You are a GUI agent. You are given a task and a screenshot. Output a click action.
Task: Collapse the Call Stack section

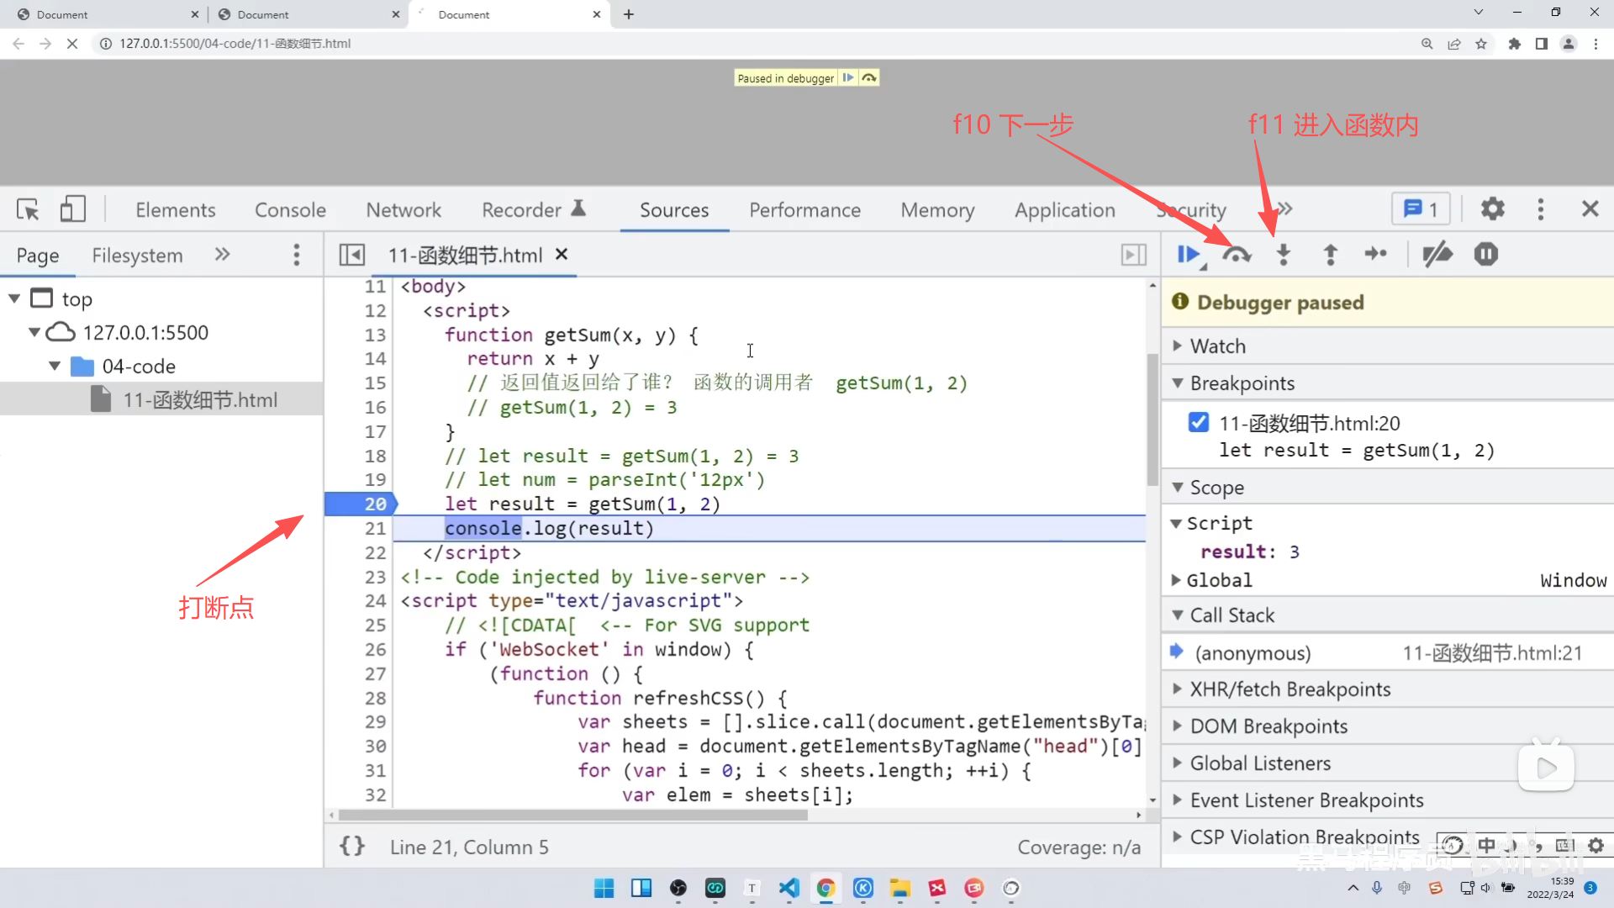(x=1387, y=615)
